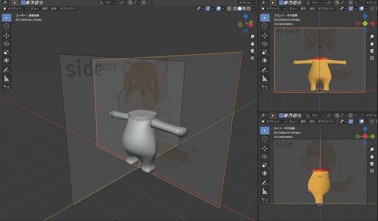Select the Annotate tool in main viewport
Screen dimensions: 378x221
click(7, 71)
